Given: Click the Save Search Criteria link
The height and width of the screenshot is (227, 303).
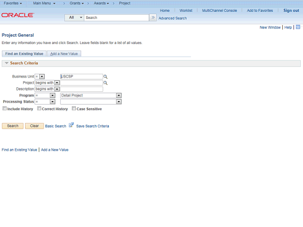Looking at the screenshot, I should click(x=93, y=126).
